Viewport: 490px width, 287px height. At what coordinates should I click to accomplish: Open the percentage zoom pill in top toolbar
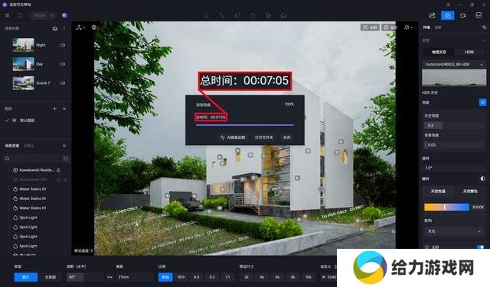pyautogui.click(x=44, y=15)
